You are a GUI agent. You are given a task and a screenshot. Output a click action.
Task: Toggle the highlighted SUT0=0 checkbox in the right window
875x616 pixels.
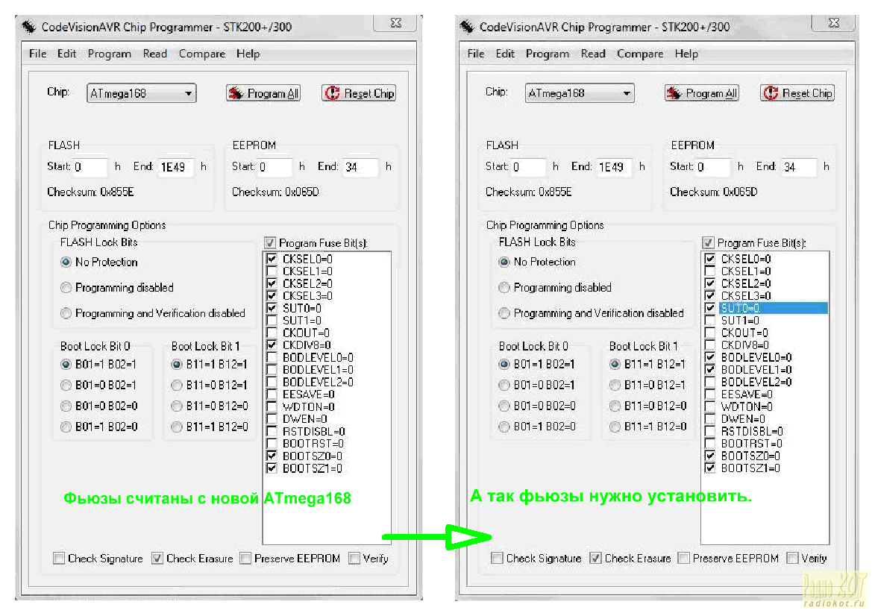click(710, 308)
